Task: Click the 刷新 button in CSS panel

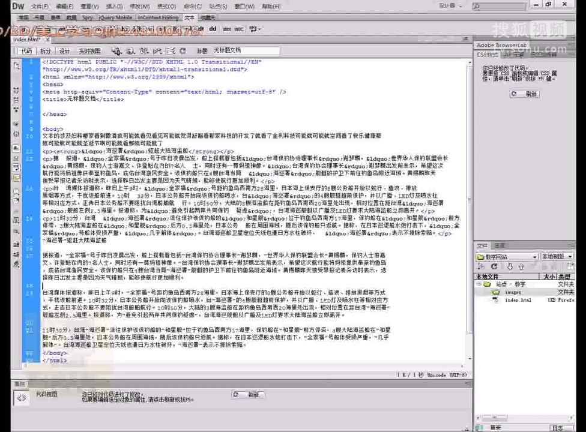Action: (x=524, y=94)
